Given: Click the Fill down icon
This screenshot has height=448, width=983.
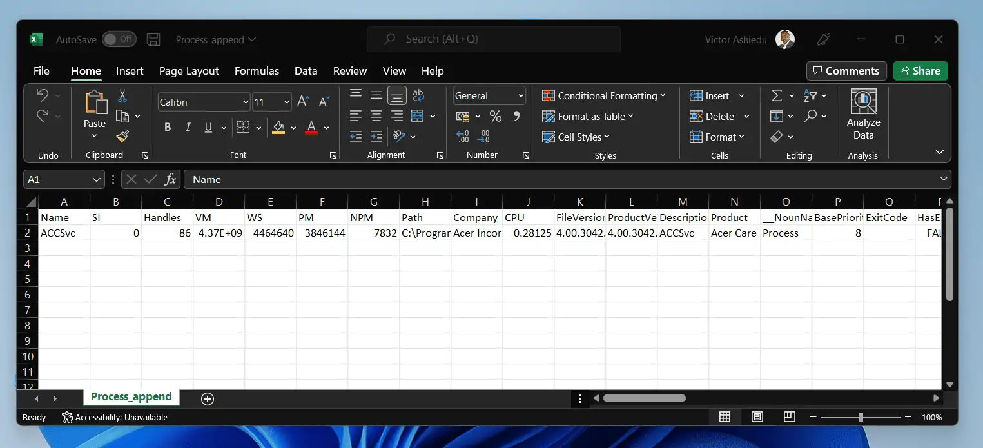Looking at the screenshot, I should point(777,116).
